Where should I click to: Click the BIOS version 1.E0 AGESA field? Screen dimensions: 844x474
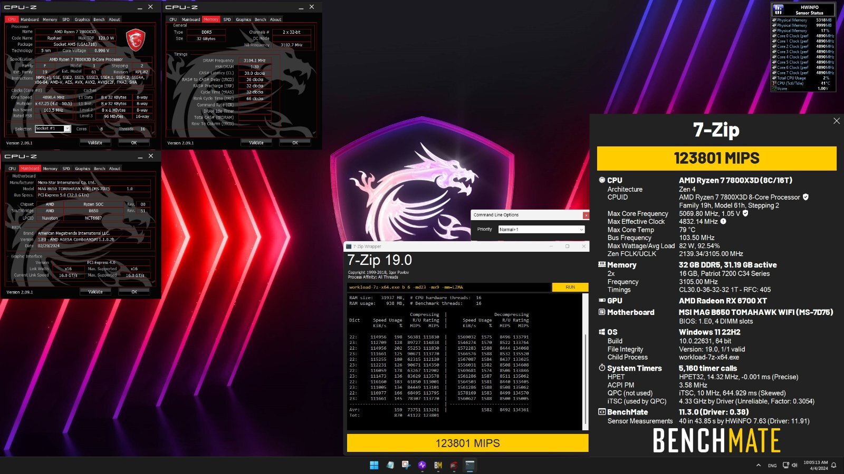point(93,239)
